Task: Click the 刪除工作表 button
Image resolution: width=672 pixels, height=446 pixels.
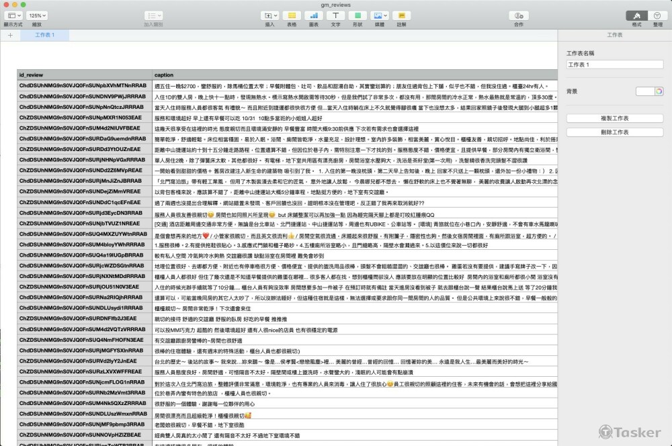Action: pos(615,132)
